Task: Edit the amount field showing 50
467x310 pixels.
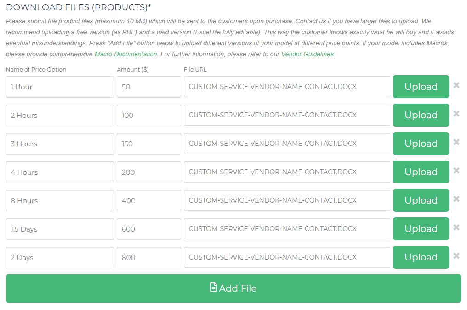Action: coord(149,87)
